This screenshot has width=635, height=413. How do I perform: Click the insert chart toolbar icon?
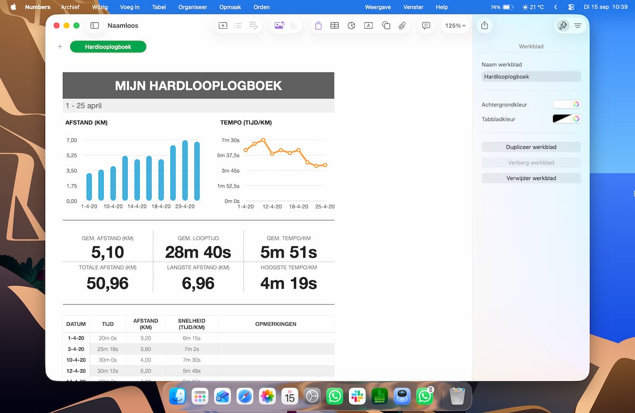click(x=351, y=25)
